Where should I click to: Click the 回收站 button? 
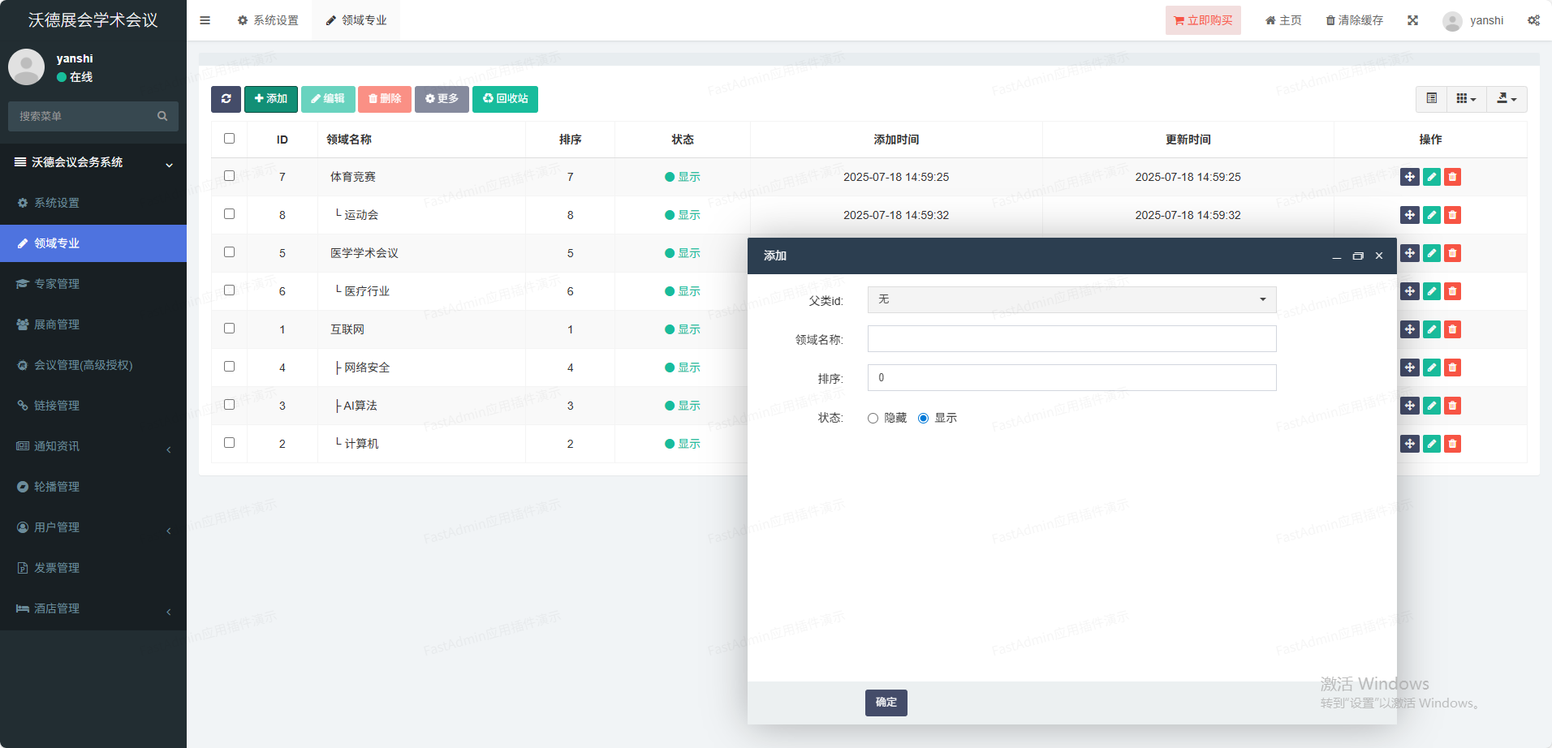[x=505, y=99]
